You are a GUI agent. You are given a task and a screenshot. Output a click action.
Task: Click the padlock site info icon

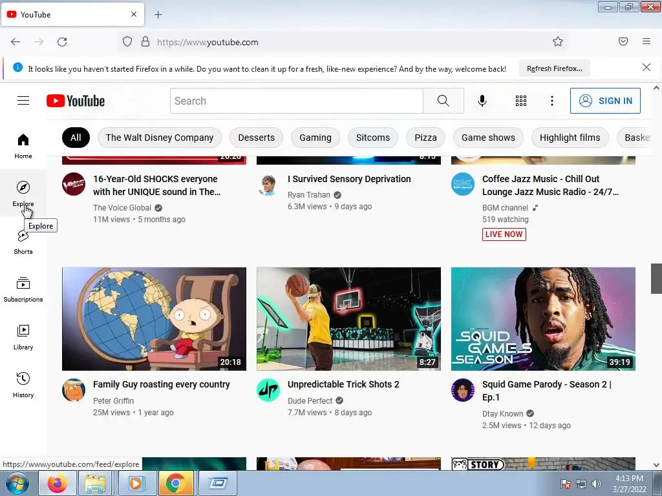(x=145, y=42)
